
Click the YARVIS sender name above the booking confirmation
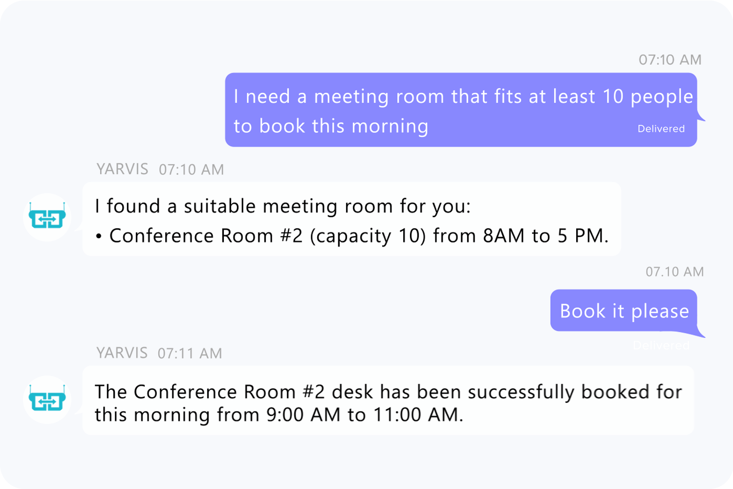point(122,353)
